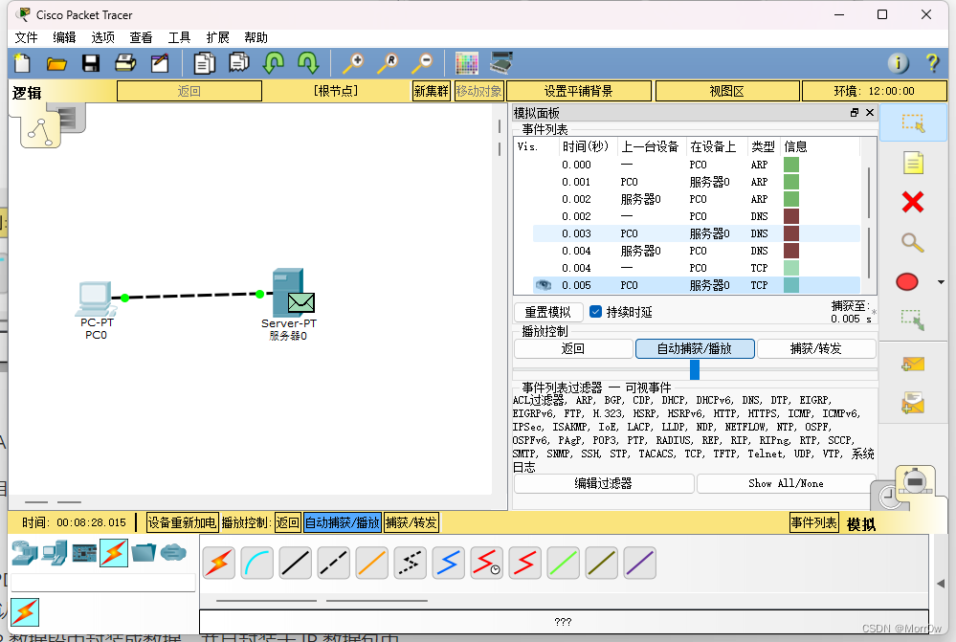Click the playback speed slider handle

(x=695, y=369)
